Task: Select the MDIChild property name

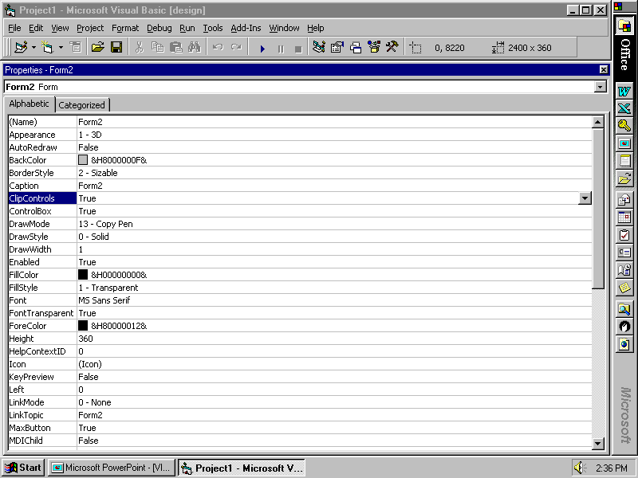Action: pyautogui.click(x=26, y=441)
